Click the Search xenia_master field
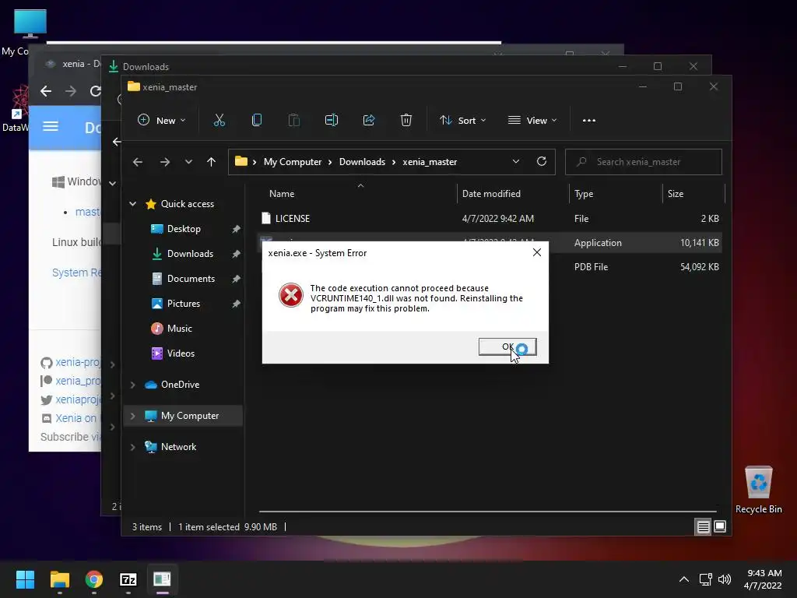The image size is (797, 598). click(644, 162)
